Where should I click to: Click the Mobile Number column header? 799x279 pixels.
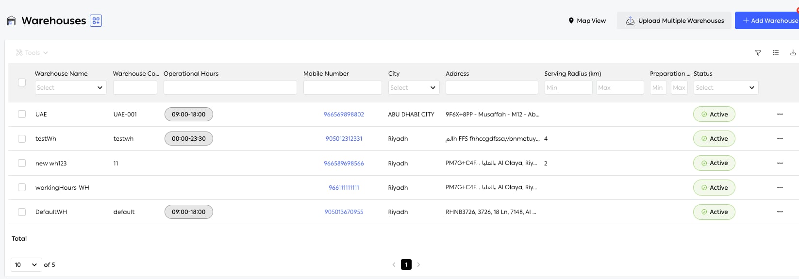[326, 74]
